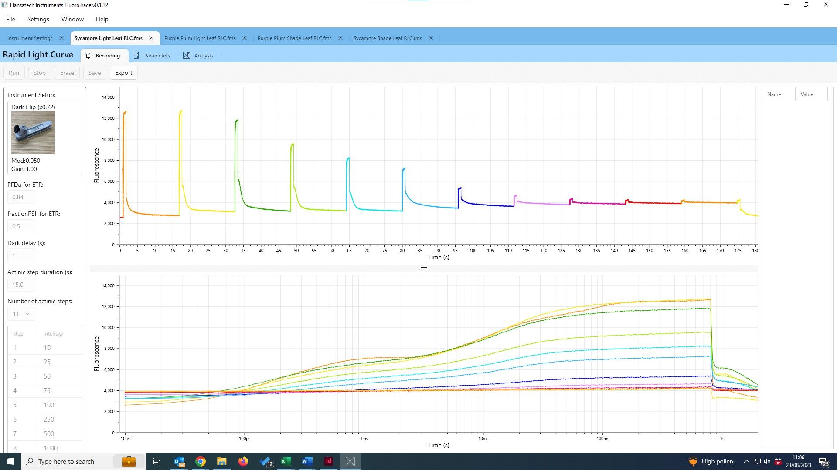Show hidden system tray icons chevron
The image size is (837, 470).
(746, 461)
